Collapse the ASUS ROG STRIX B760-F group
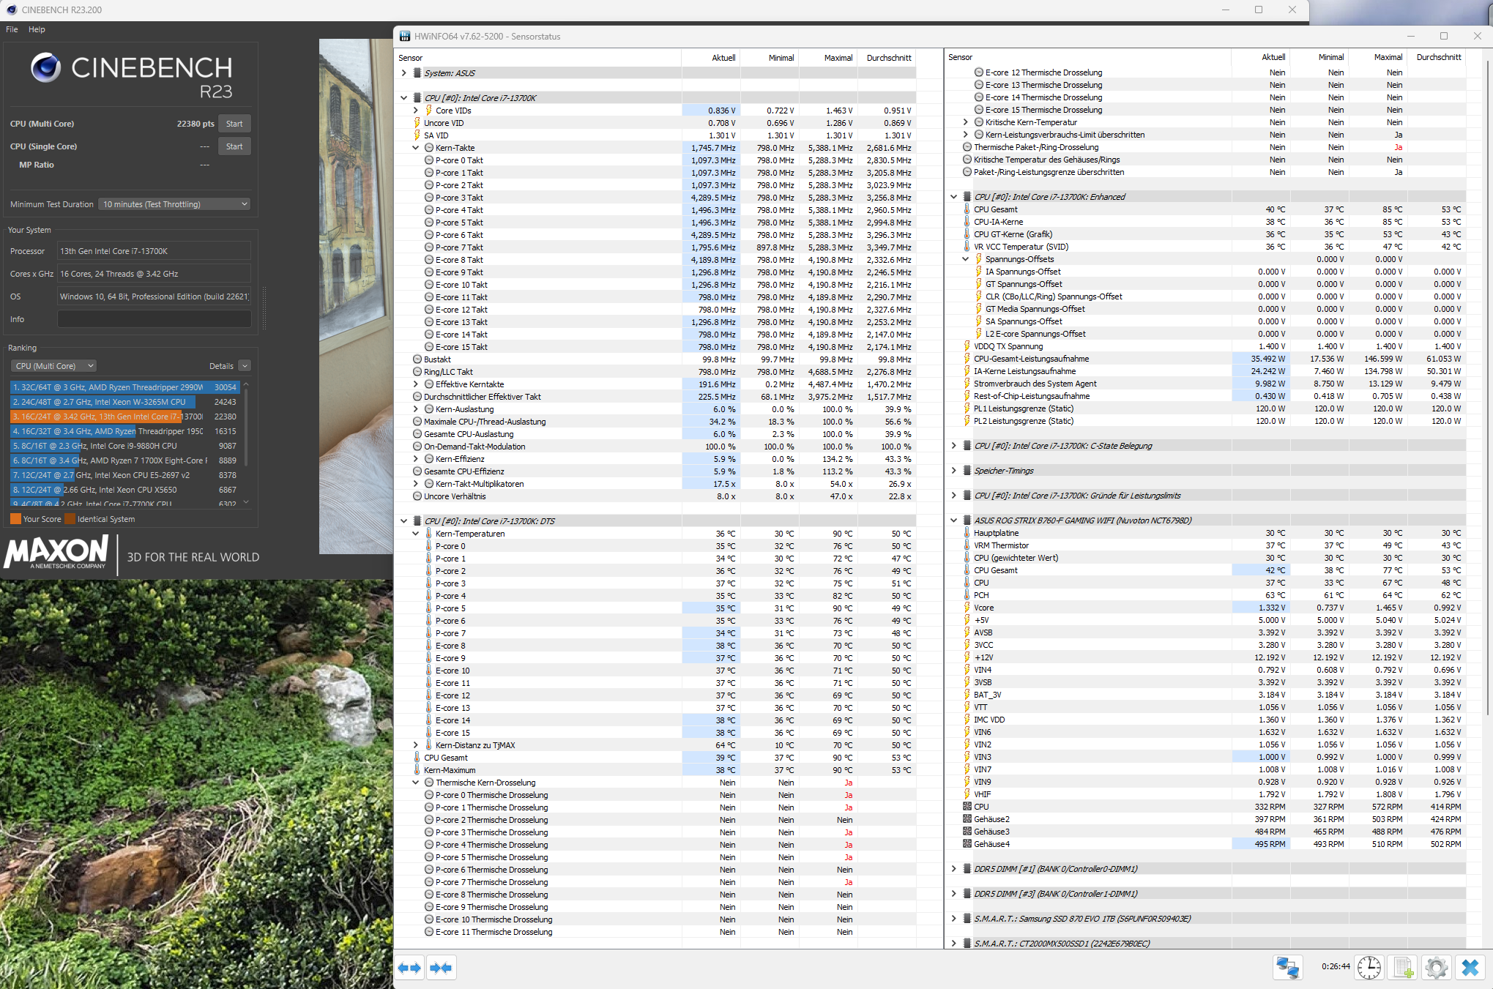This screenshot has height=989, width=1493. tap(953, 520)
